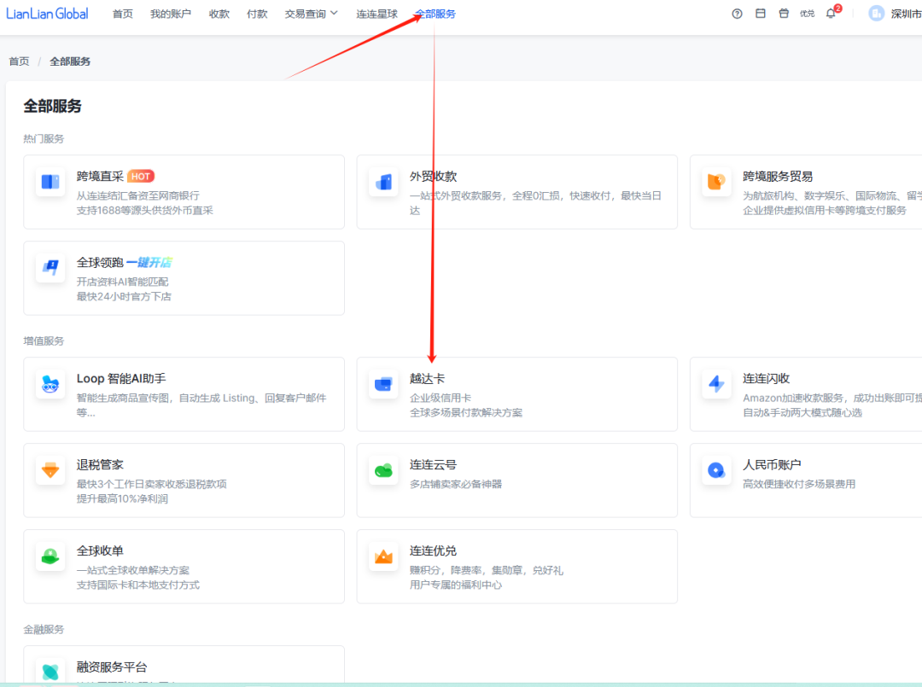Click the HOT badge on 跨境直采
The image size is (922, 687).
click(141, 177)
